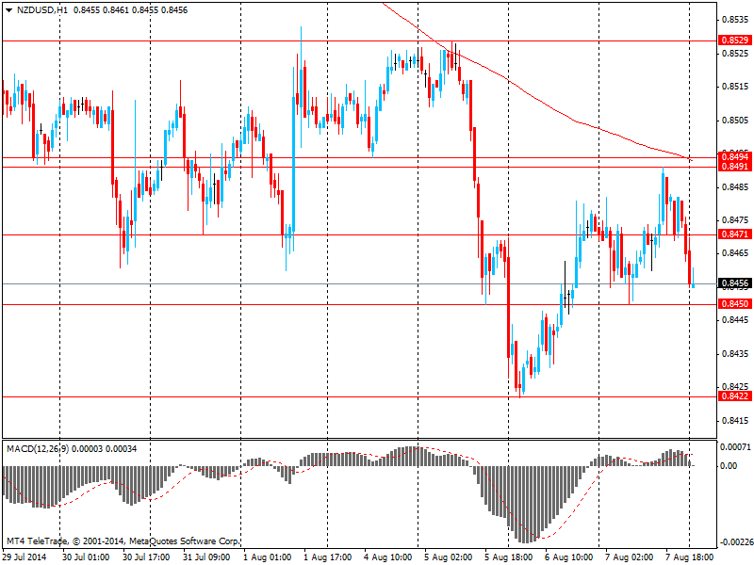Click the 0.8535 value on price scale
This screenshot has height=565, width=754.
pos(734,20)
